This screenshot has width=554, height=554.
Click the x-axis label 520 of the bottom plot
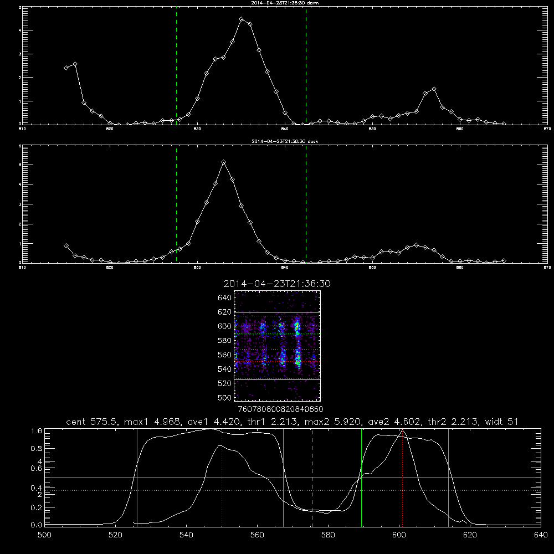[115, 535]
